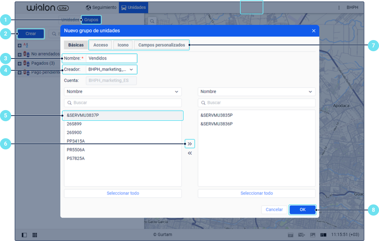This screenshot has width=379, height=241.
Task: Select the Acceso tab
Action: click(101, 45)
